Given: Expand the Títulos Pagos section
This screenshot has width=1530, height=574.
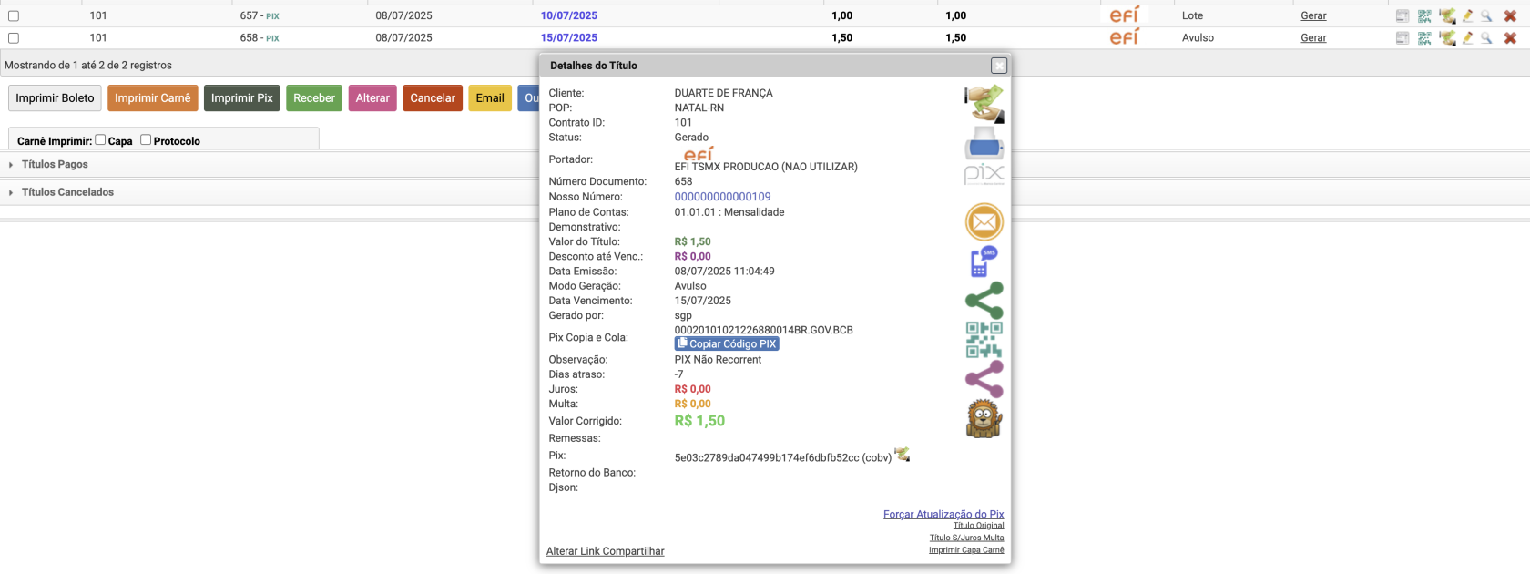Looking at the screenshot, I should (x=55, y=165).
